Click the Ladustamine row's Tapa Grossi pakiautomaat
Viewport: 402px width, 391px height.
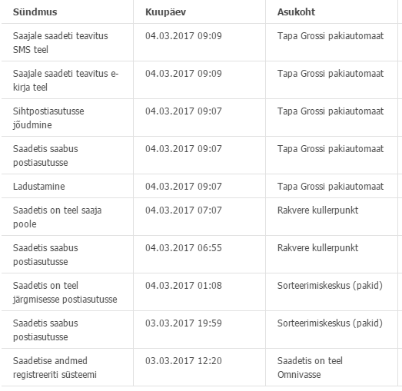point(331,187)
